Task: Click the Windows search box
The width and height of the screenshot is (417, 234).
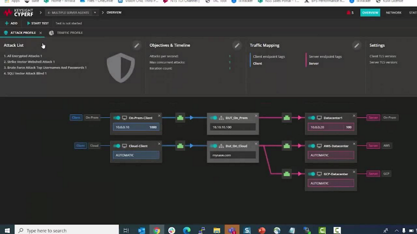Action: (67, 230)
